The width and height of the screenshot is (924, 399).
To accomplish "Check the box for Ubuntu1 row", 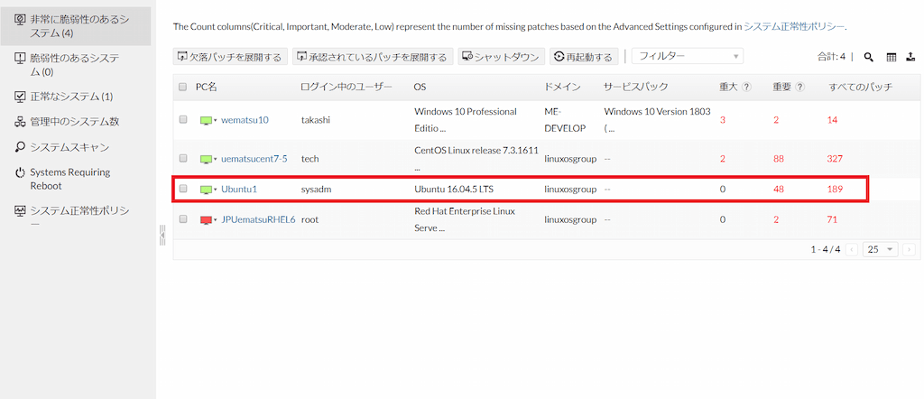I will point(182,190).
